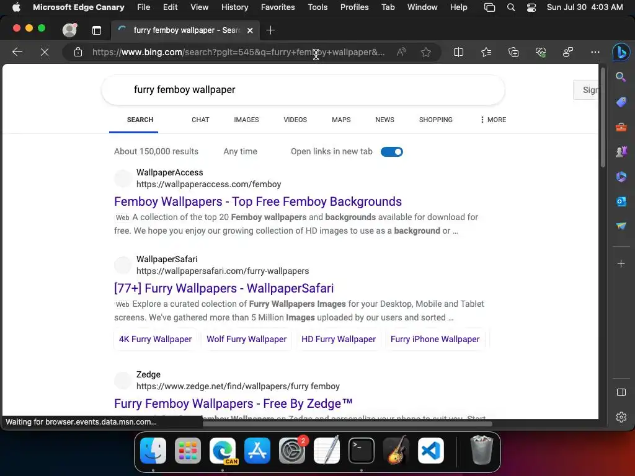
Task: Click the horizontal scrollbar at page bottom
Action: tap(347, 424)
